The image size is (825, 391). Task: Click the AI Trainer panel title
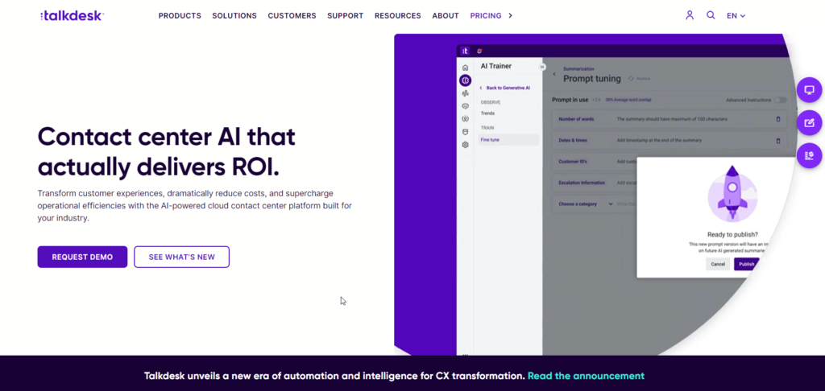coord(495,66)
